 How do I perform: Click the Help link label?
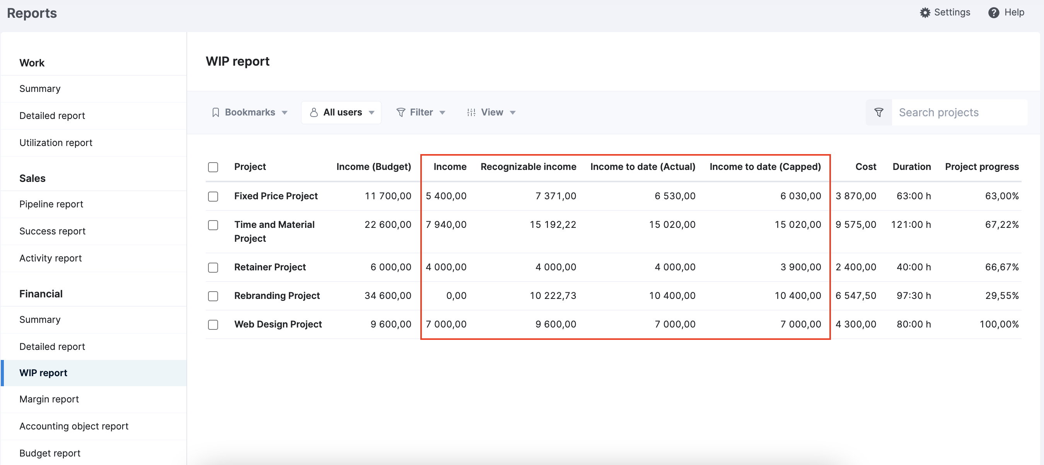point(1014,12)
